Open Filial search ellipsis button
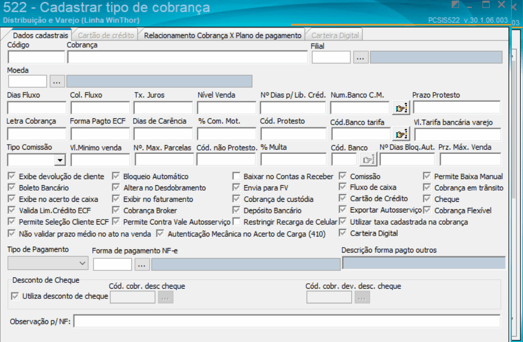Image resolution: width=523 pixels, height=342 pixels. tap(361, 57)
